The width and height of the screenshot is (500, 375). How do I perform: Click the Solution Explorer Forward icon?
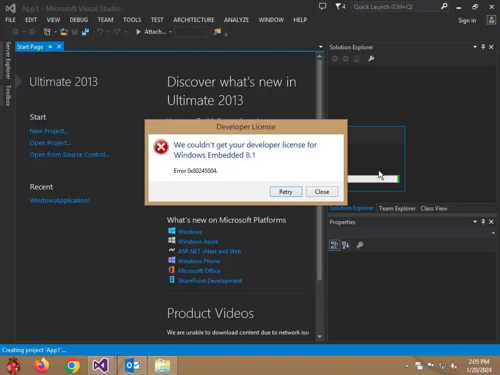point(346,59)
